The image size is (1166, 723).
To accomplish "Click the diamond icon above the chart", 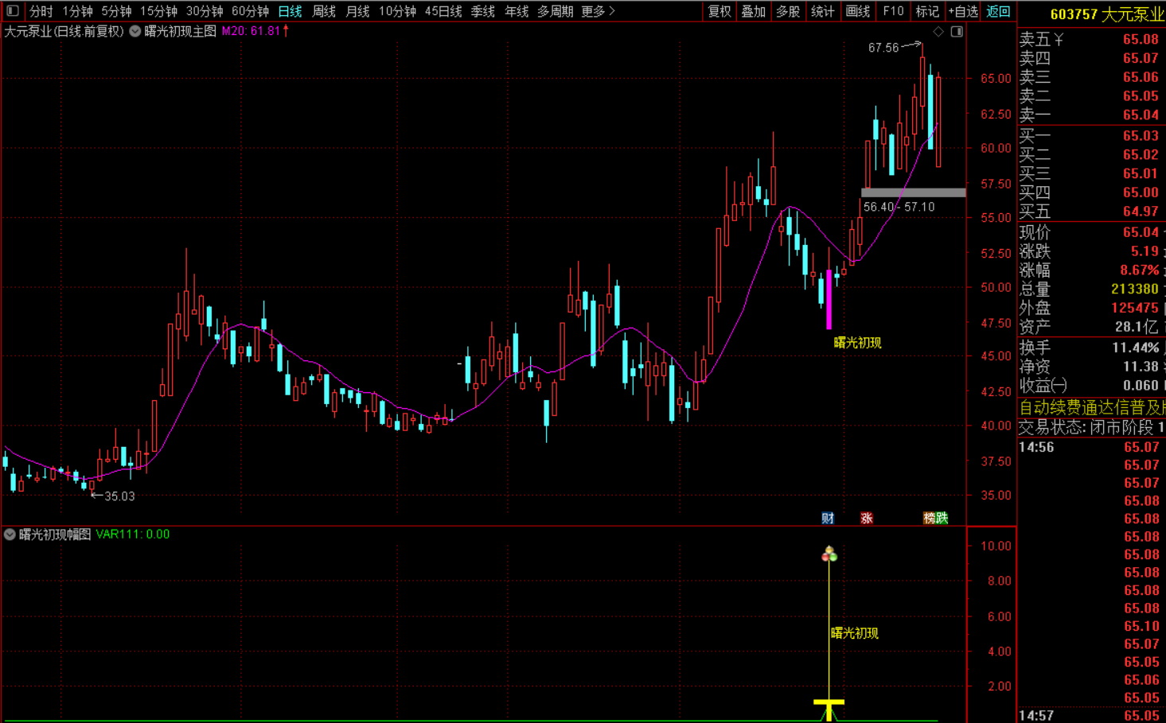I will tap(938, 32).
